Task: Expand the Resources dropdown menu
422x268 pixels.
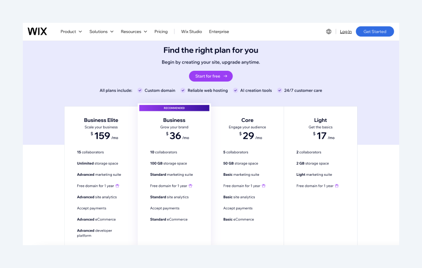Action: (x=134, y=32)
